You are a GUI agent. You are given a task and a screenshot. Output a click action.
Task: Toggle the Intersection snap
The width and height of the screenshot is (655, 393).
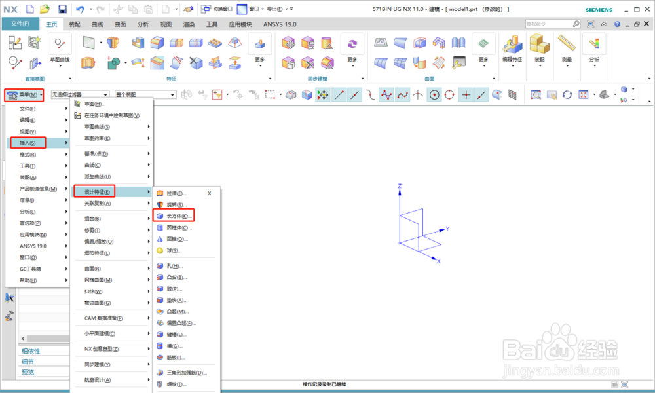(417, 95)
